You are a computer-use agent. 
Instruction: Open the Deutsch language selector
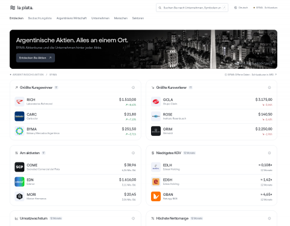[241, 8]
